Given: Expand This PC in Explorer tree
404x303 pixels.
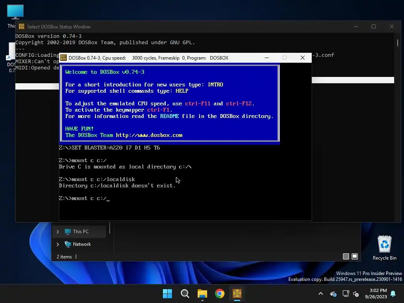Looking at the screenshot, I should pos(58,232).
